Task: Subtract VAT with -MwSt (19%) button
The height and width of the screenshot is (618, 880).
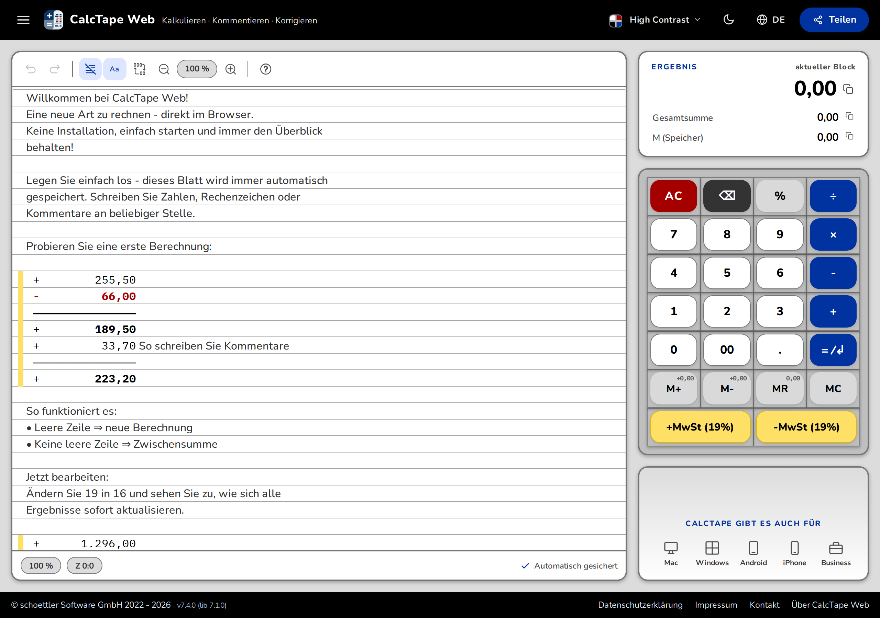Action: [806, 427]
